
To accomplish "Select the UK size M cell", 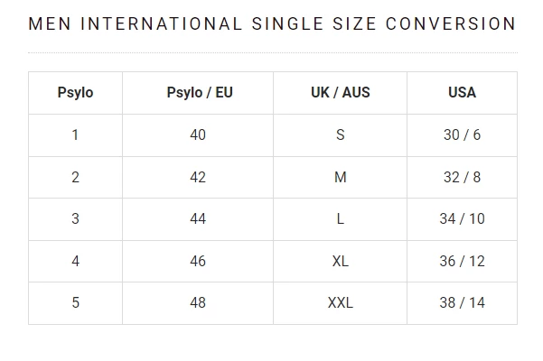I will [x=340, y=178].
